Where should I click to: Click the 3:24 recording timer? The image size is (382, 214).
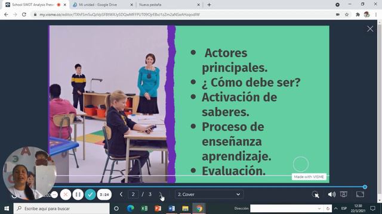(104, 194)
